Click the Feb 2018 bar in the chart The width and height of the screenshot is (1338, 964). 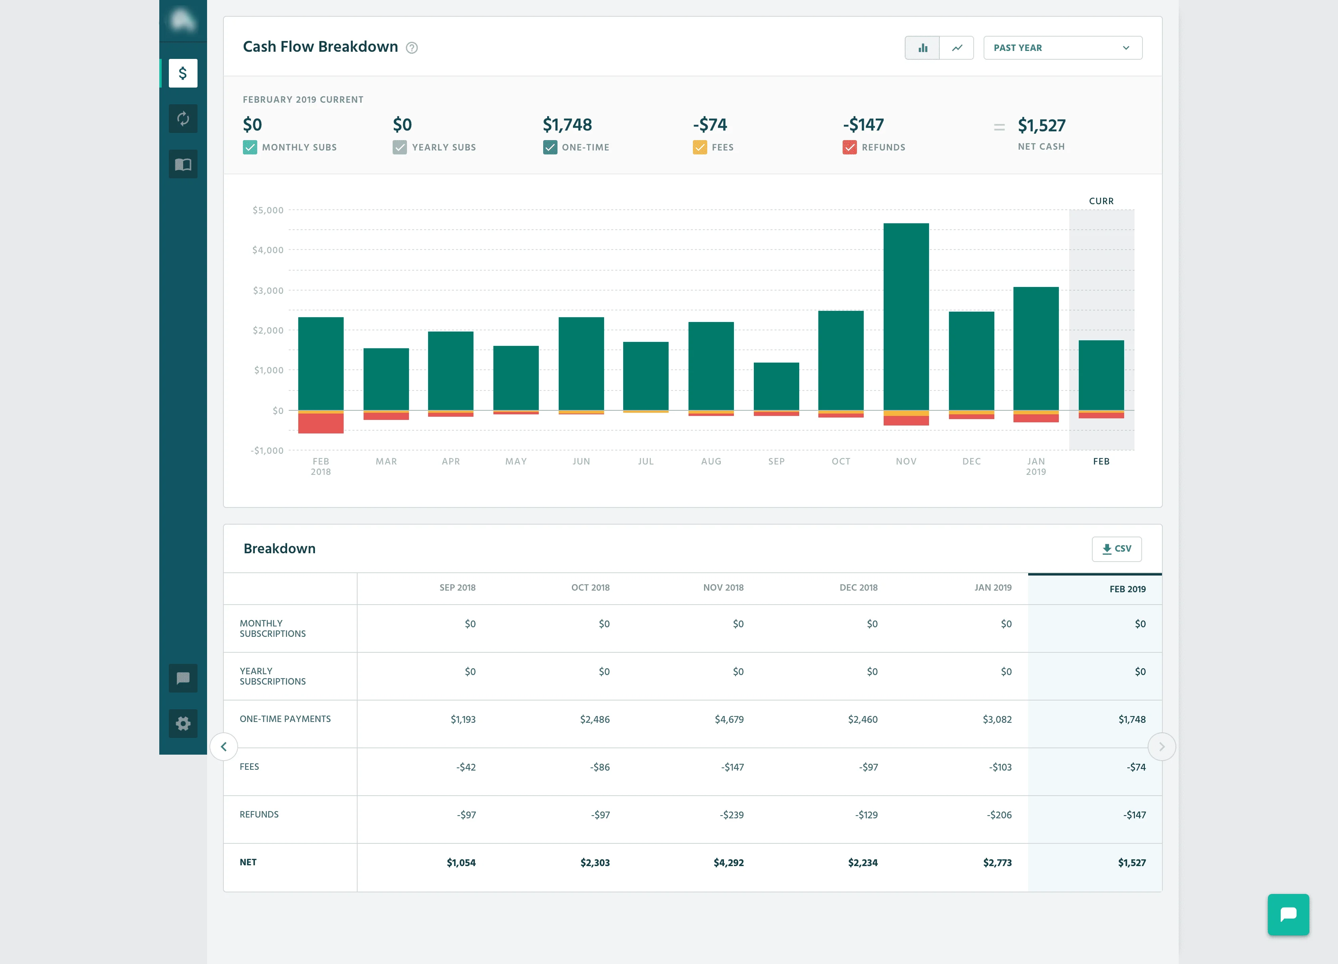321,364
